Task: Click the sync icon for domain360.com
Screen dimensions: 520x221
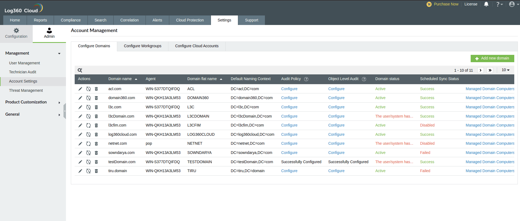Action: click(x=88, y=98)
